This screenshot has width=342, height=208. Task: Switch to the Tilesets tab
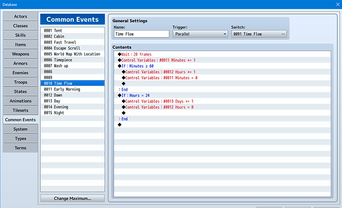pos(20,110)
